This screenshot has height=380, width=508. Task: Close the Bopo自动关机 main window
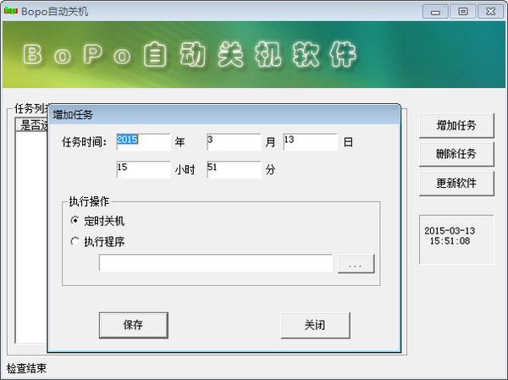(x=490, y=12)
